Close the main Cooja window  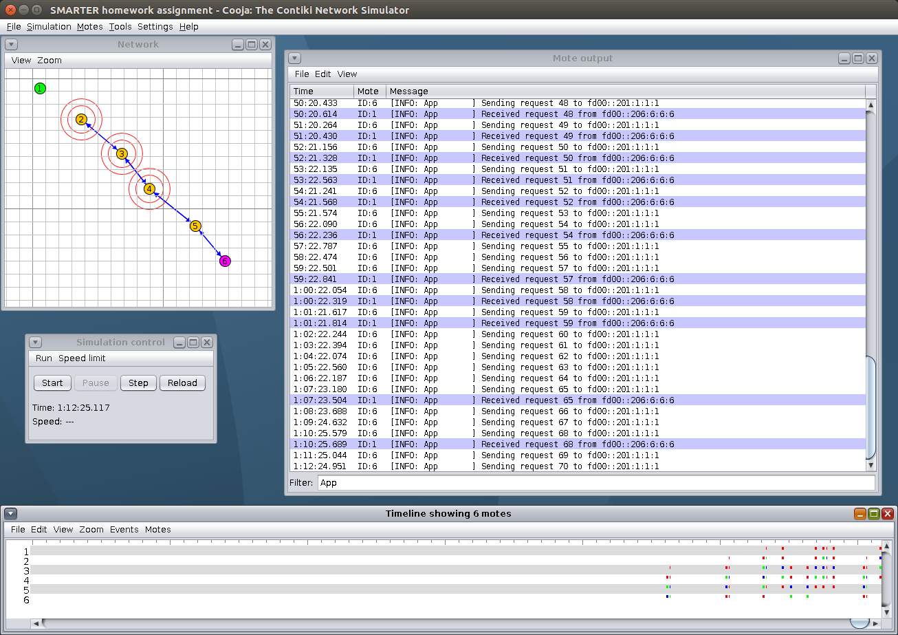pyautogui.click(x=12, y=10)
